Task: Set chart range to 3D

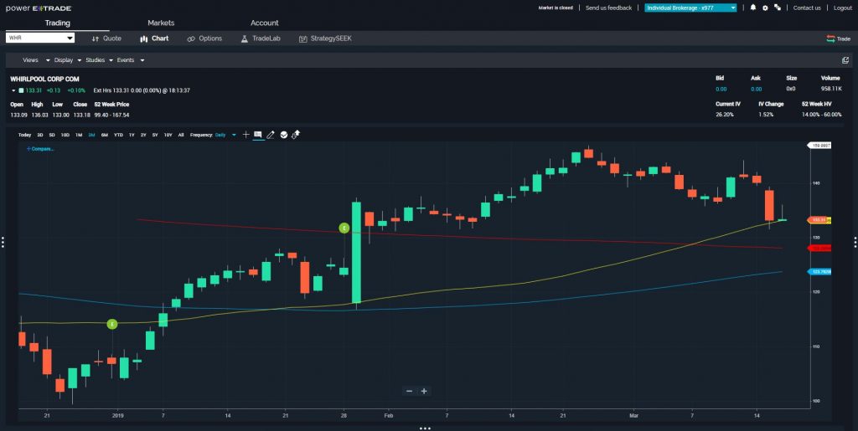Action: coord(40,135)
